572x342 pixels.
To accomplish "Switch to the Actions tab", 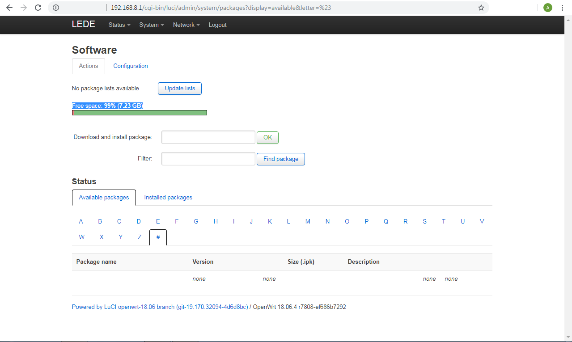I will 89,66.
